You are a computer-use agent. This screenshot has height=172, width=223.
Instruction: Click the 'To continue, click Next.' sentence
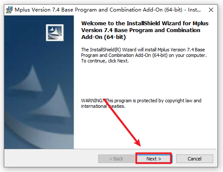[x=105, y=61]
